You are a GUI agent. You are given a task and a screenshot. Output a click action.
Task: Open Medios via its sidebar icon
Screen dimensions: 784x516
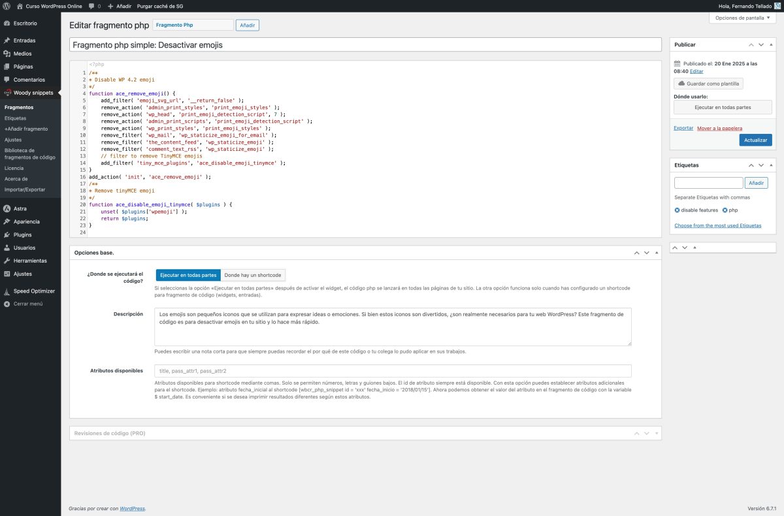(x=7, y=54)
